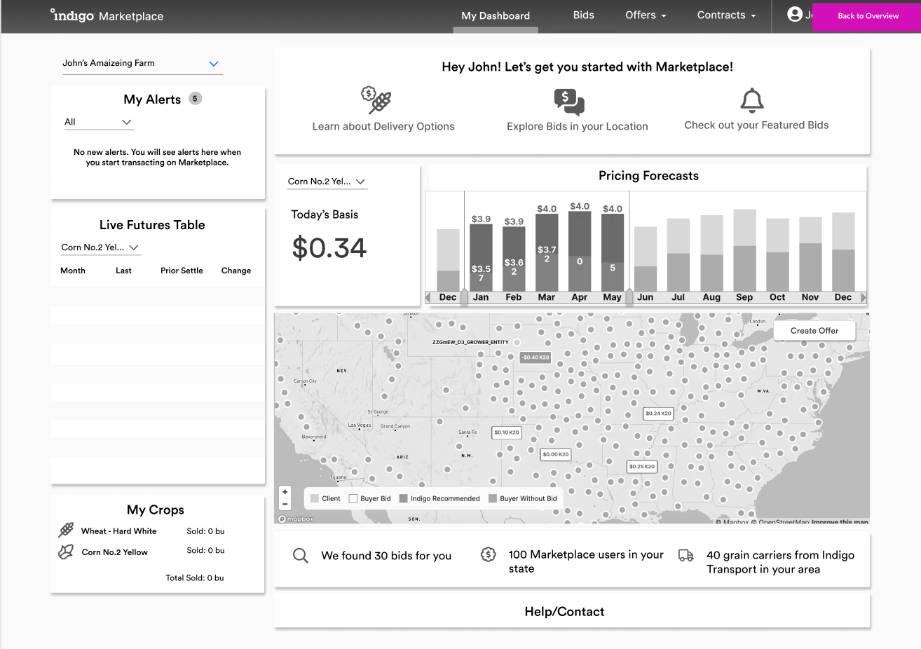This screenshot has height=649, width=921.
Task: Select the $0.10 K20 map bid marker
Action: 507,432
